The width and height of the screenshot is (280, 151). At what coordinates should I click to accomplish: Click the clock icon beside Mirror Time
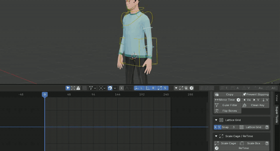click(238, 100)
